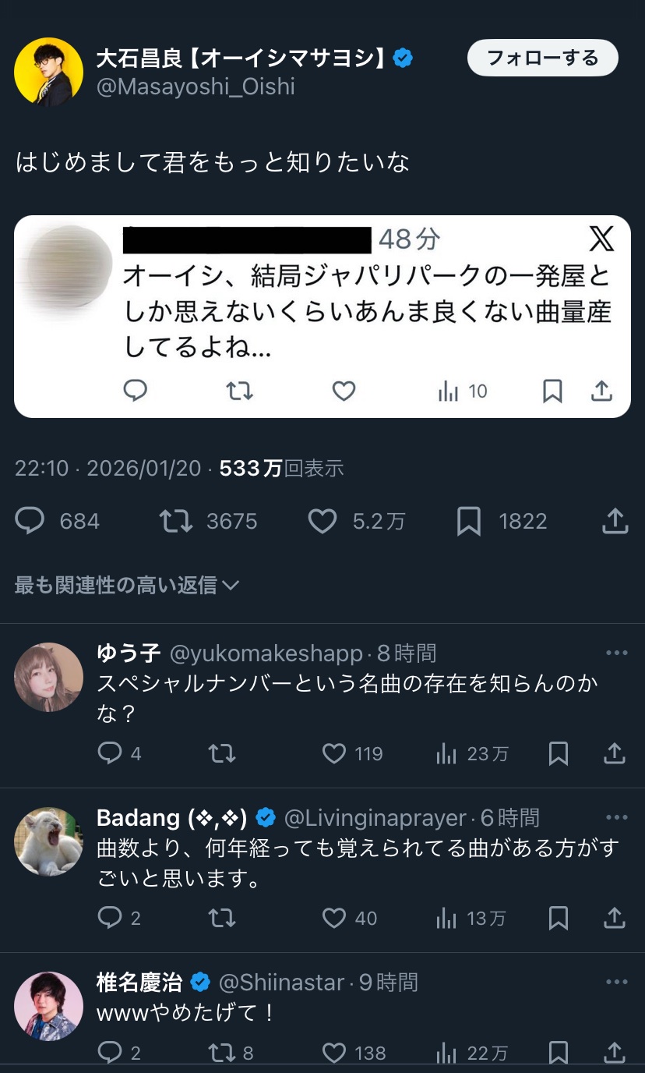The height and width of the screenshot is (1073, 645).
Task: Open 大石昌良's yellow profile avatar
Action: point(48,72)
